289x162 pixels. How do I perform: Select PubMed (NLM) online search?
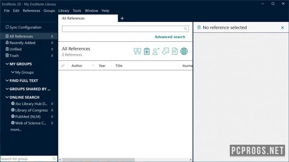click(x=28, y=116)
